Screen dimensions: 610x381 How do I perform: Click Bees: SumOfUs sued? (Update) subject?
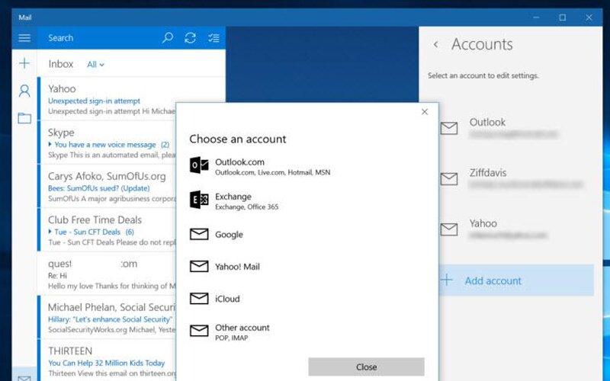99,188
